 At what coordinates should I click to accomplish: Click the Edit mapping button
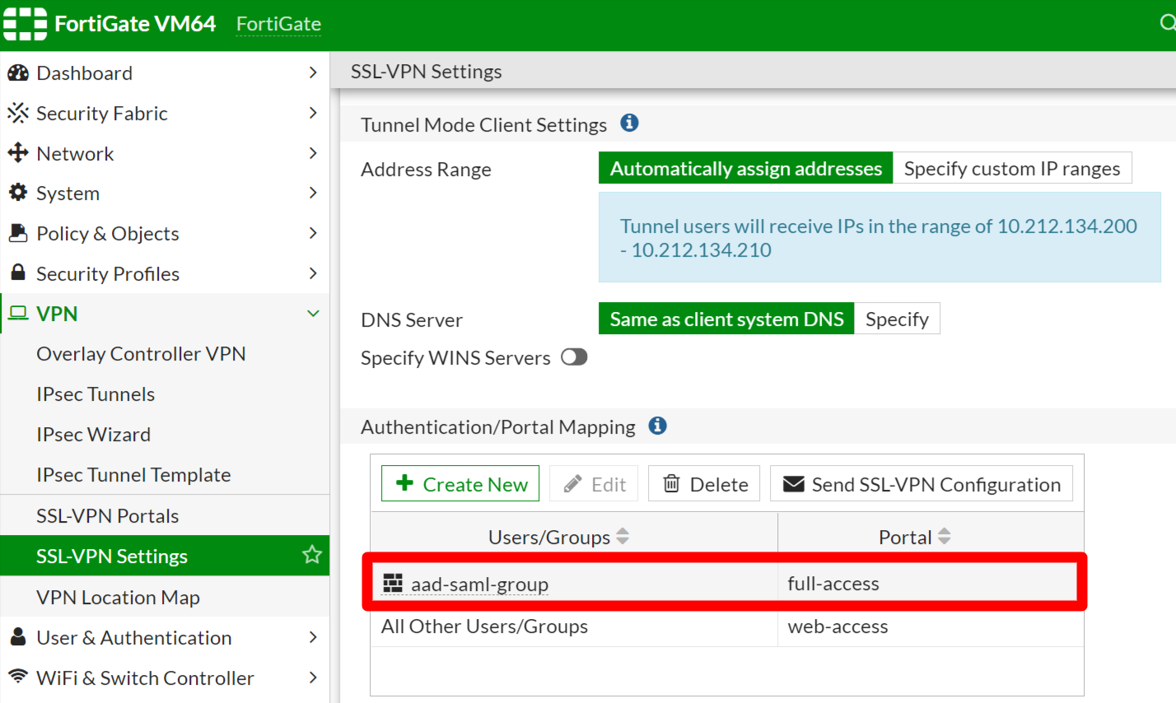(x=594, y=484)
